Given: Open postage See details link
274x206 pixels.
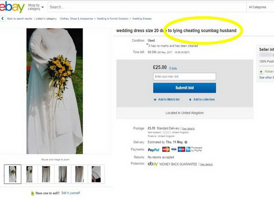Looking at the screenshot, I should pos(188,128).
